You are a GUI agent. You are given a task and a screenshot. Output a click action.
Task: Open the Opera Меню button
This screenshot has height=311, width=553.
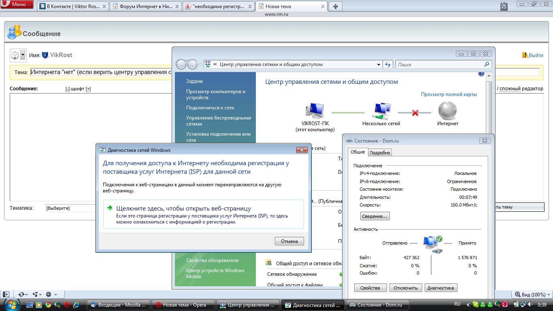(x=17, y=4)
